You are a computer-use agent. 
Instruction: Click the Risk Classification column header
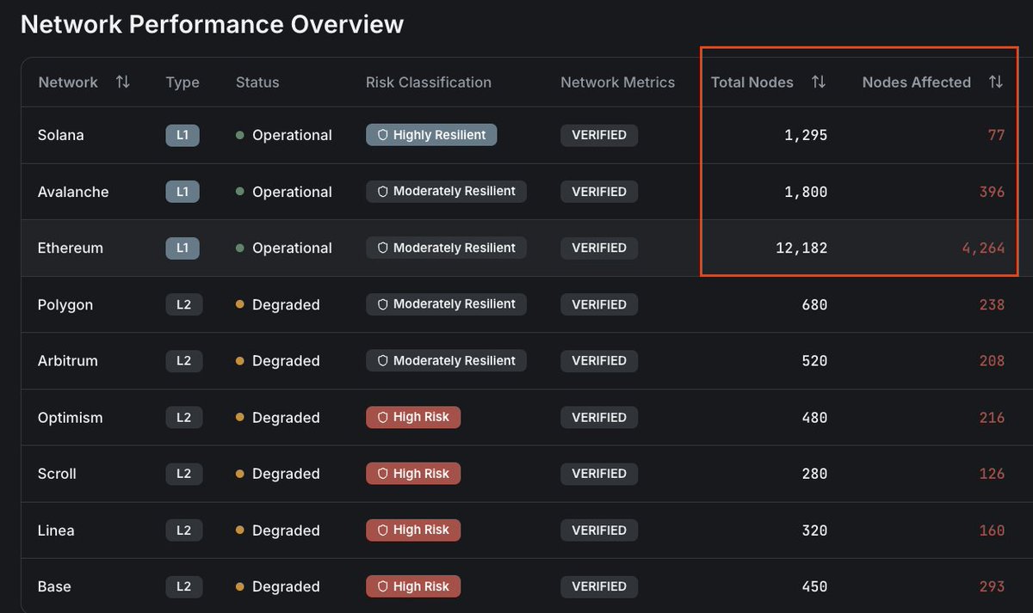click(x=429, y=83)
